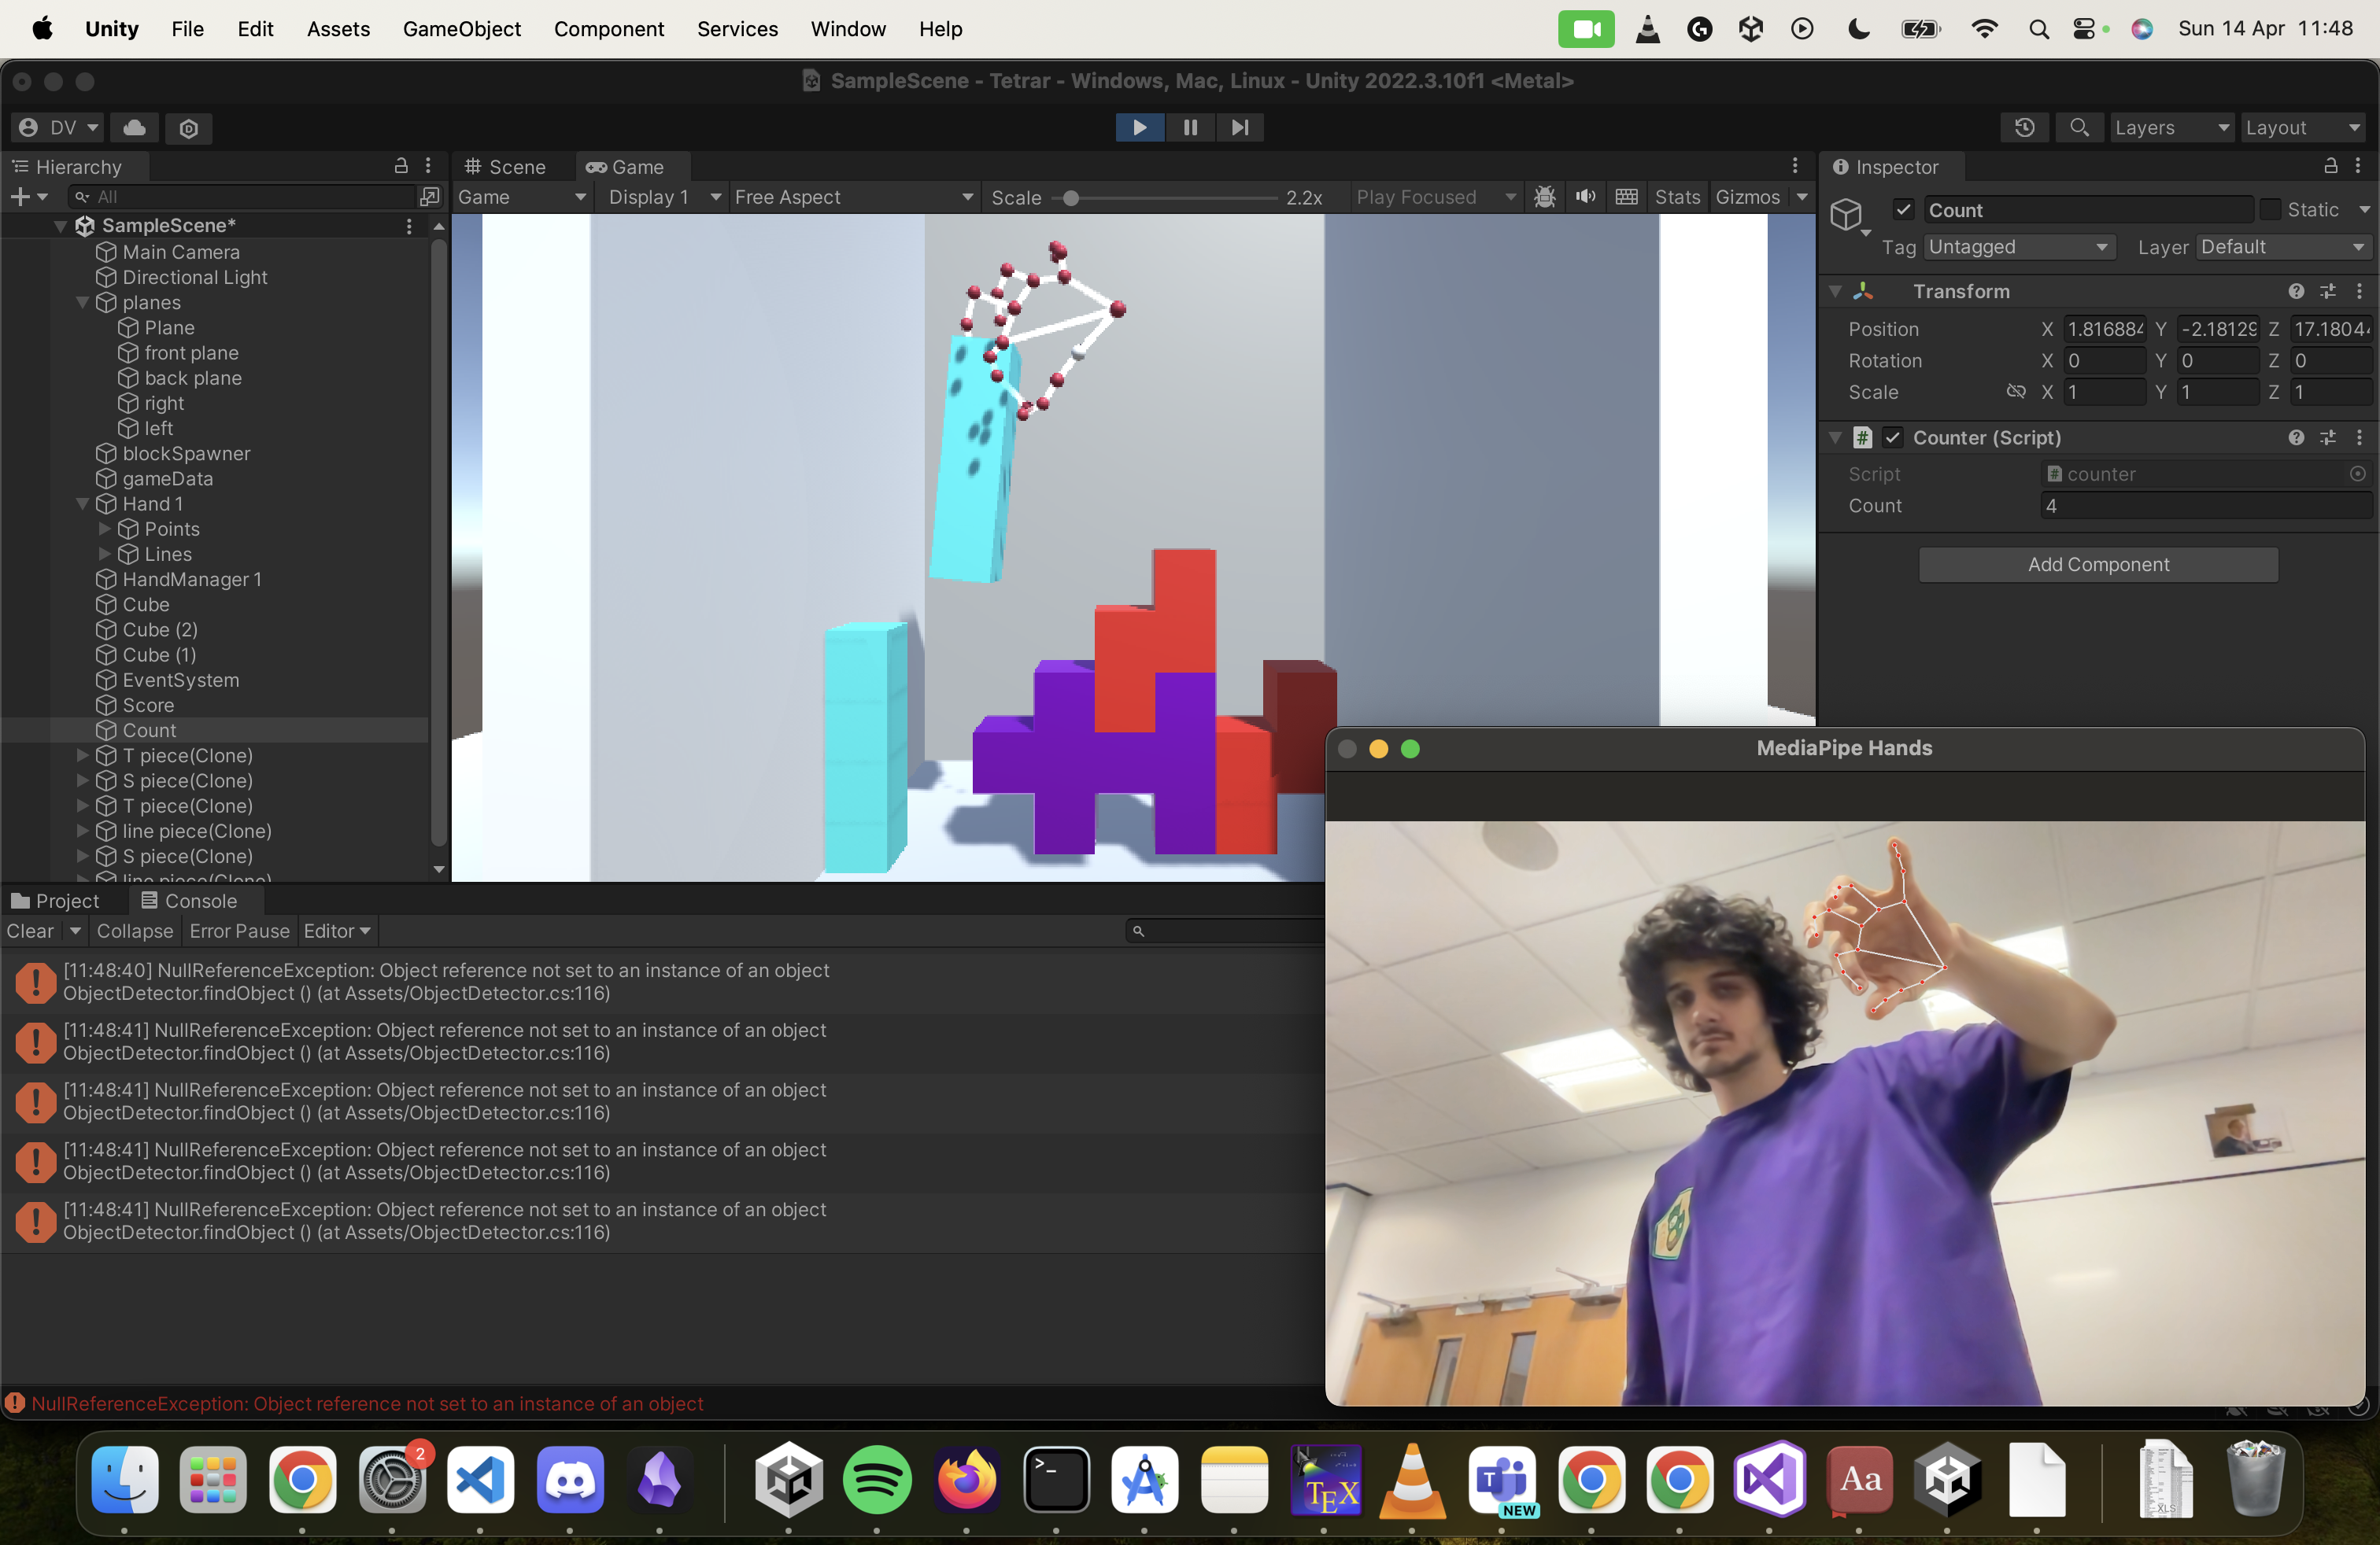The width and height of the screenshot is (2380, 1545).
Task: Open Counter script component help icon
Action: coord(2296,437)
